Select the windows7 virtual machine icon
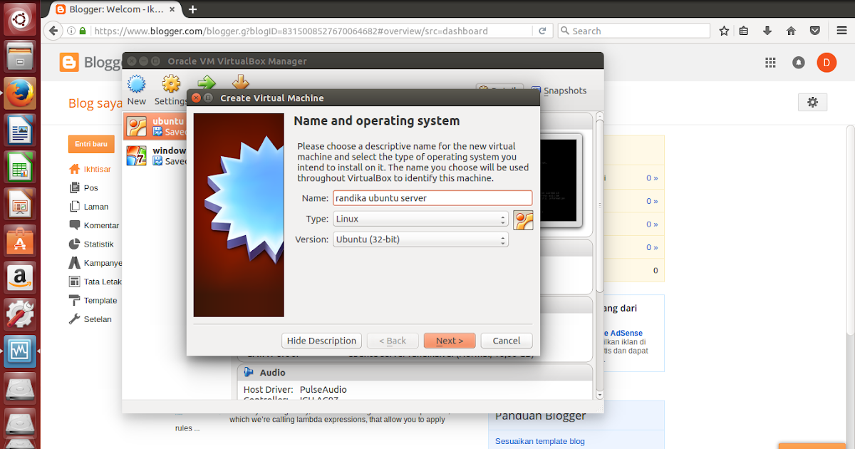855x449 pixels. click(137, 155)
